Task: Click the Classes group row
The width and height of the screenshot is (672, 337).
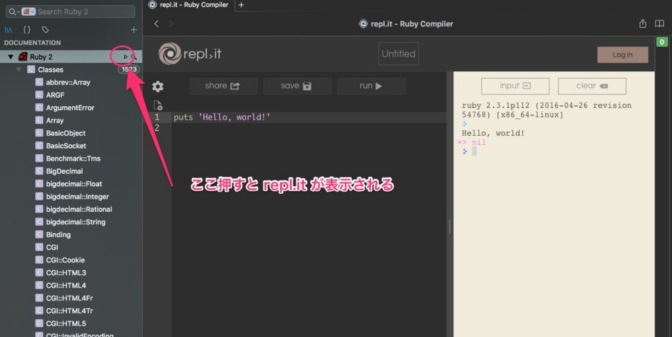Action: click(71, 69)
